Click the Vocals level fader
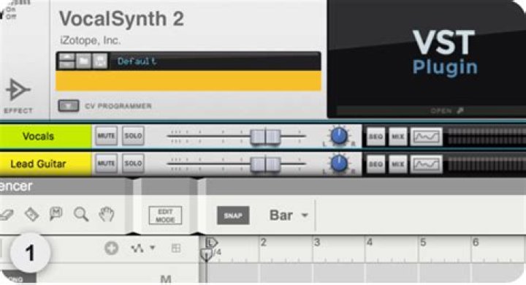 point(265,137)
